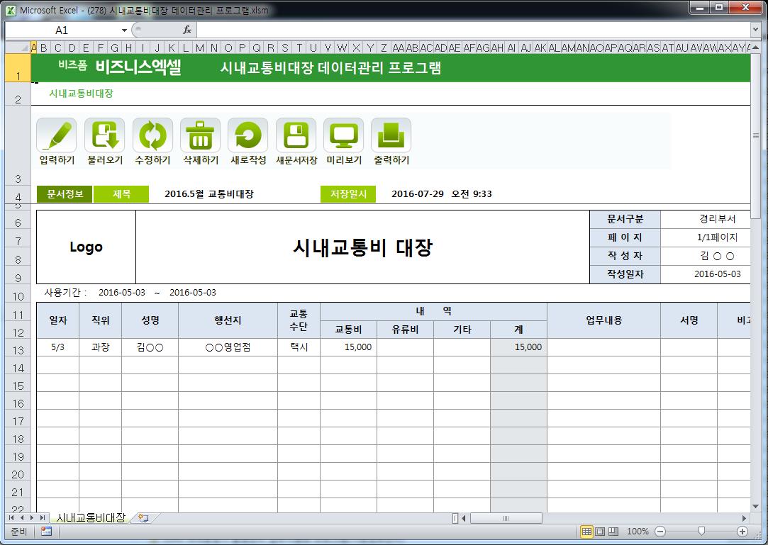Click the 출력하기 printer icon

pyautogui.click(x=391, y=135)
